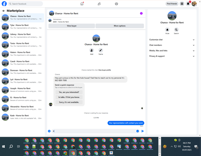Open Task View on taskbar
The image size is (201, 156).
[18, 146]
